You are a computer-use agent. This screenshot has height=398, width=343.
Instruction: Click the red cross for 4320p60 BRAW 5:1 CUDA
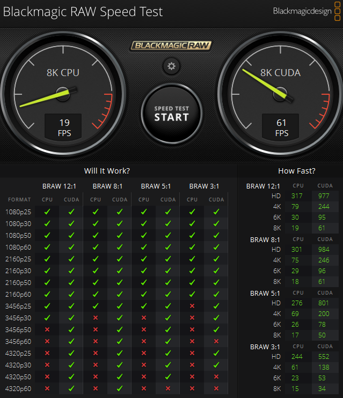click(168, 388)
